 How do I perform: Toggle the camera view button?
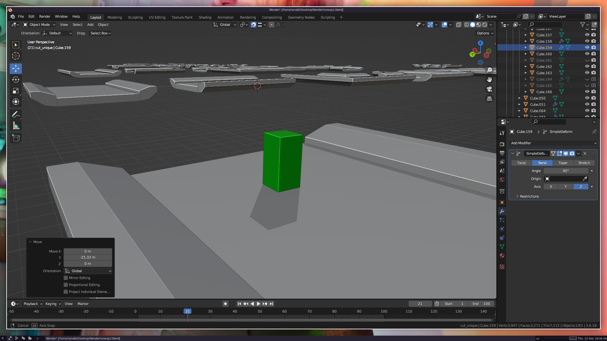(x=489, y=89)
